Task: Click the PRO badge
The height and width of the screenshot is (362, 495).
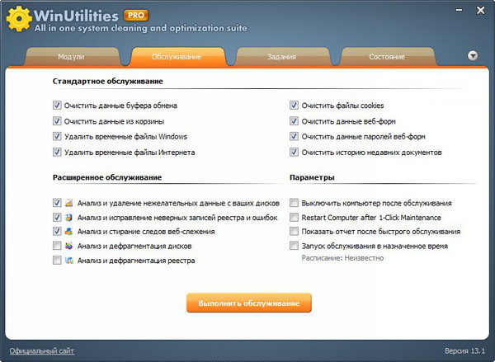Action: coord(136,15)
